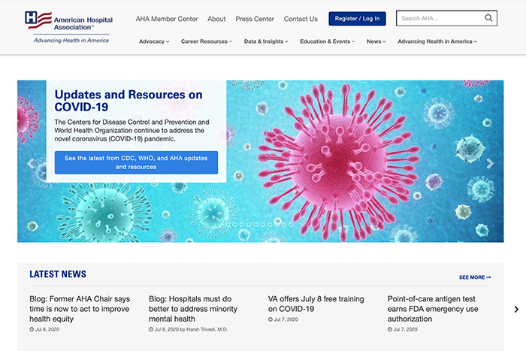Click the LATEST NEWS heading
526x351 pixels.
tap(58, 274)
